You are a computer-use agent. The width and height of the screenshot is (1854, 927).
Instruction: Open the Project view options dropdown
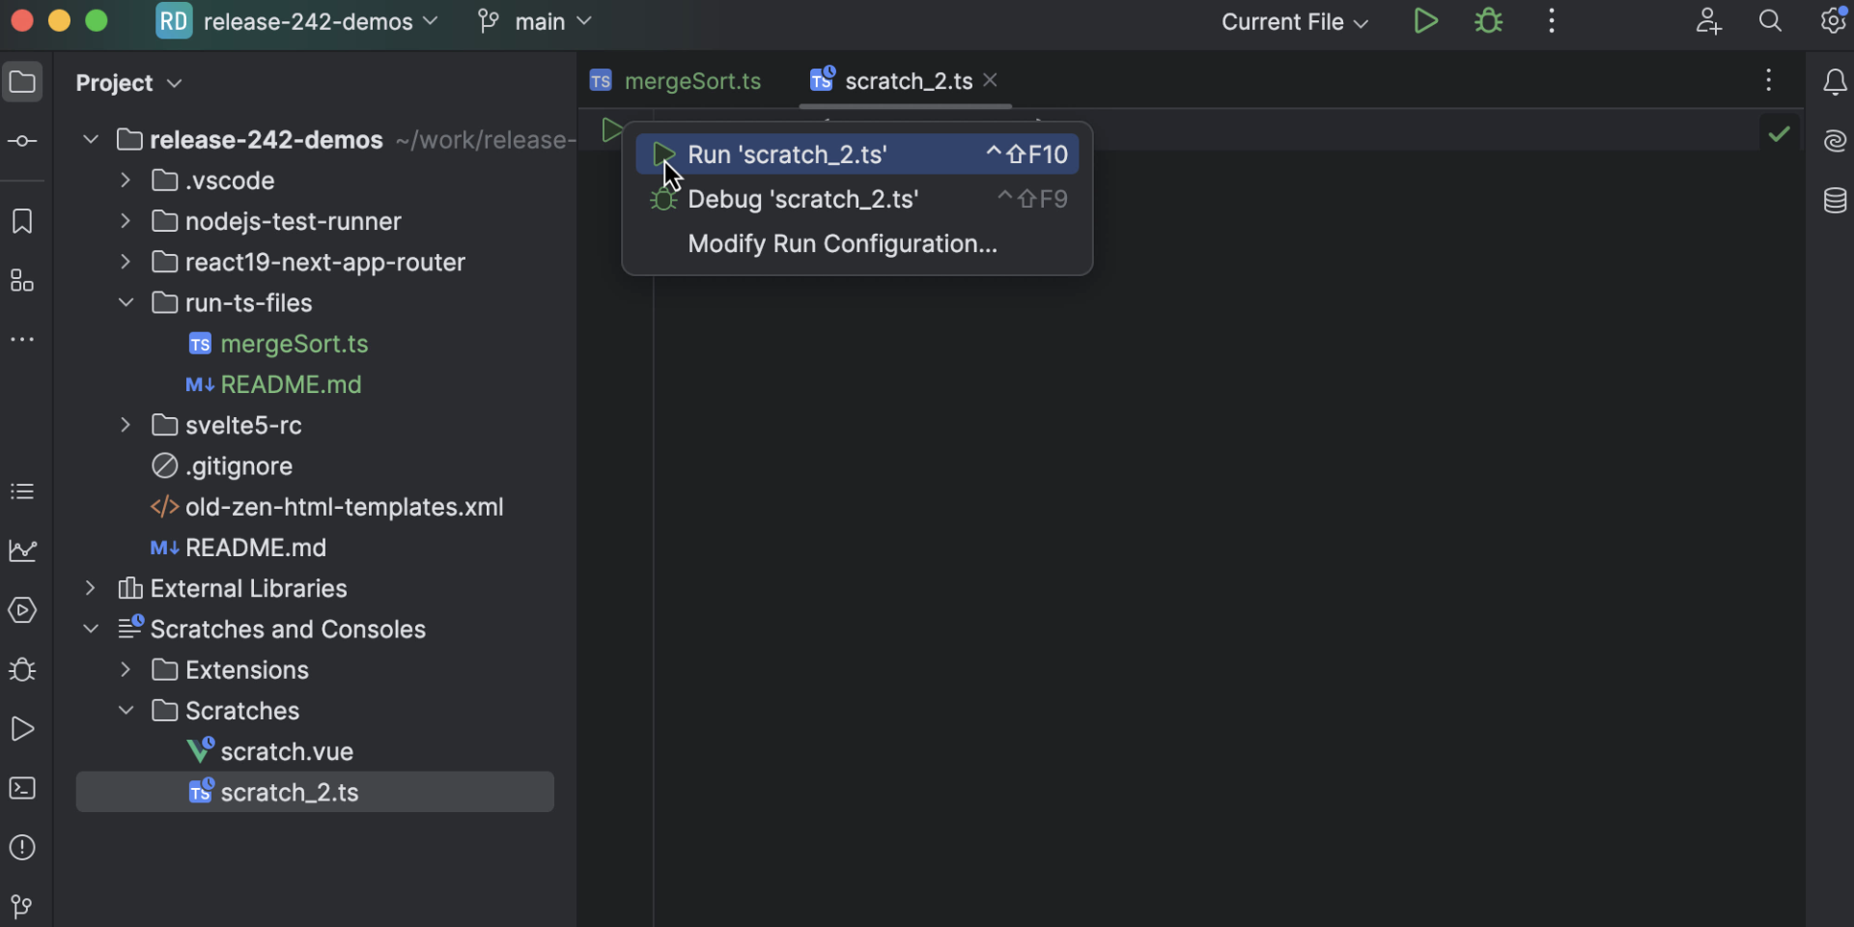(128, 83)
